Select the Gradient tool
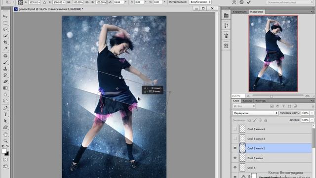Screen dimensions: 316x178 pos(5,88)
